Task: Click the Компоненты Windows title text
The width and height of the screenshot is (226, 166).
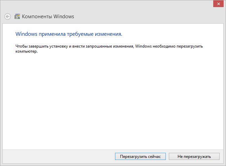Action: [x=48, y=16]
